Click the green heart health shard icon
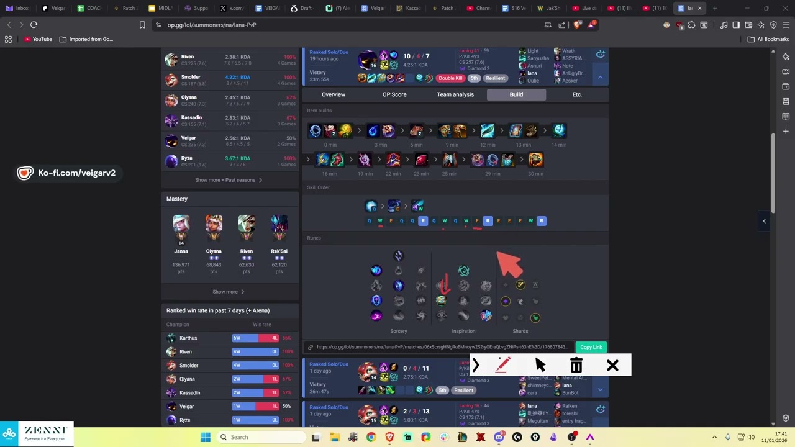 click(535, 318)
